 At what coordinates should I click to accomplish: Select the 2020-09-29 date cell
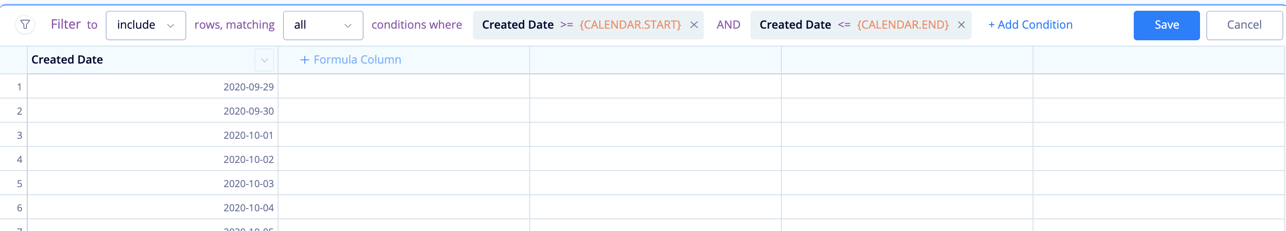click(153, 87)
